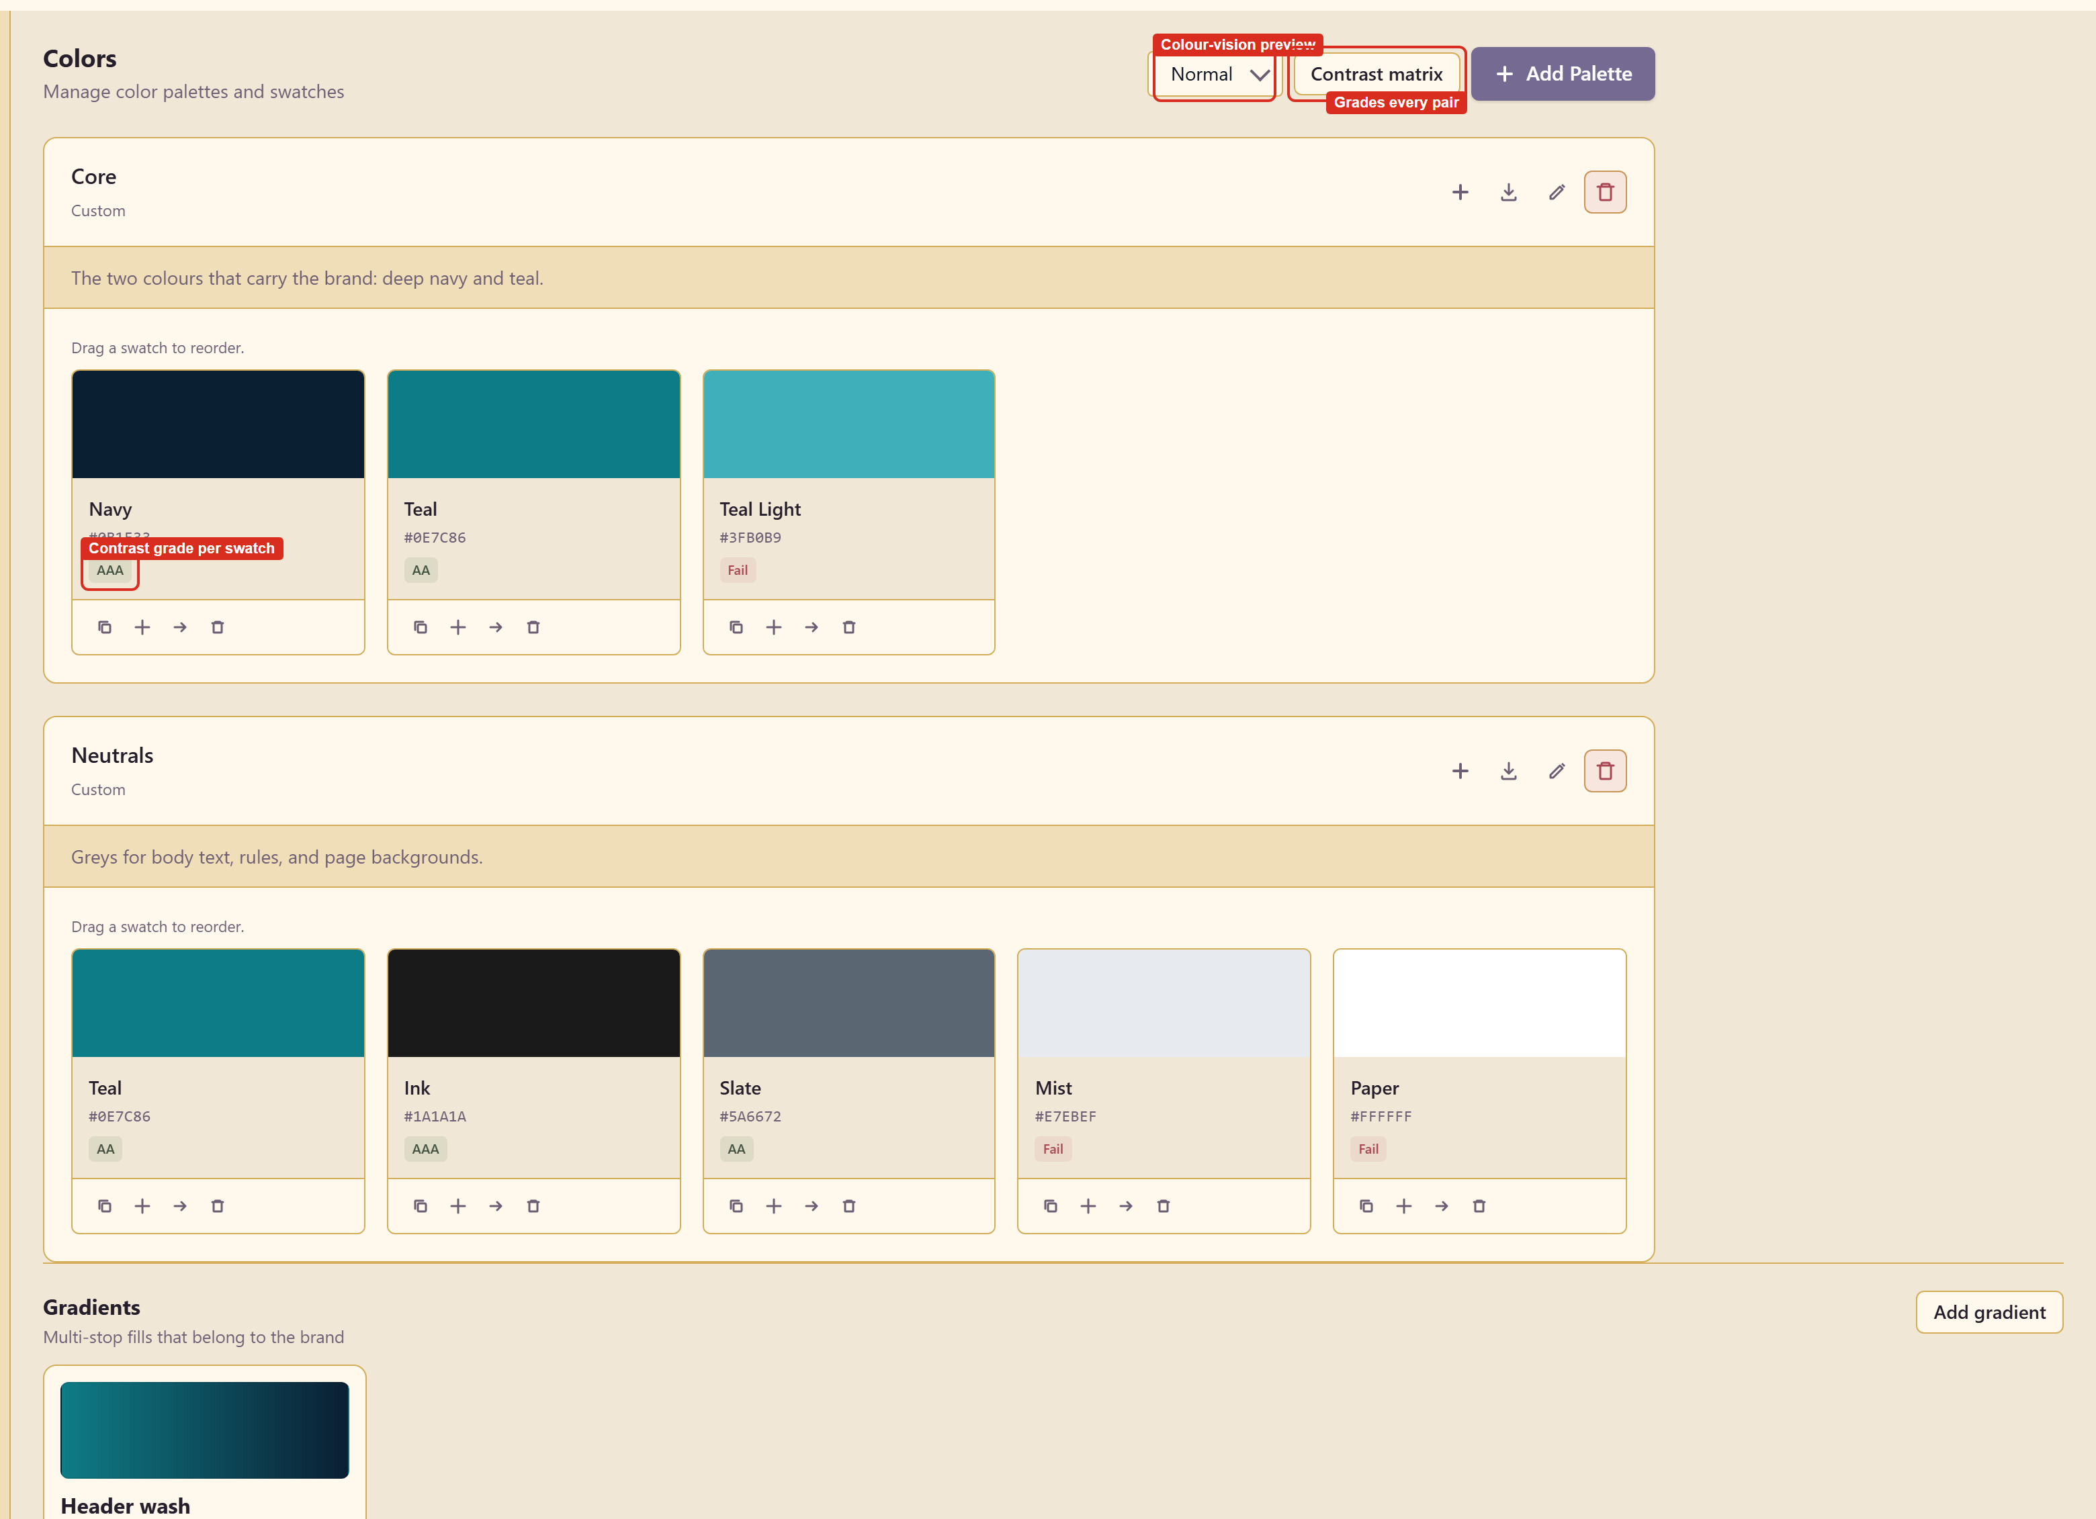Move the Paper swatch with arrow icon
Image resolution: width=2096 pixels, height=1519 pixels.
(x=1441, y=1206)
